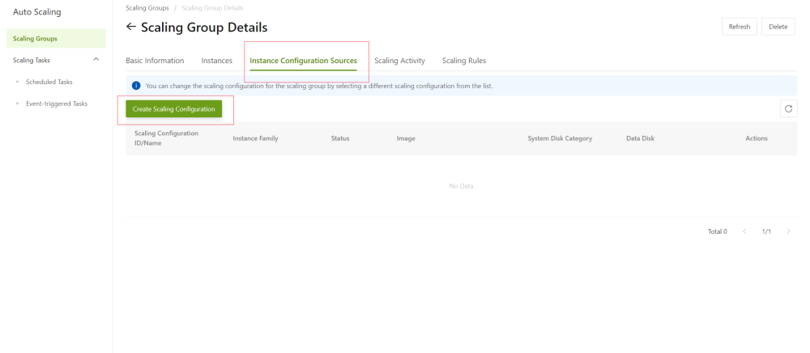Click the No Data placeholder text
This screenshot has width=810, height=353.
click(462, 185)
